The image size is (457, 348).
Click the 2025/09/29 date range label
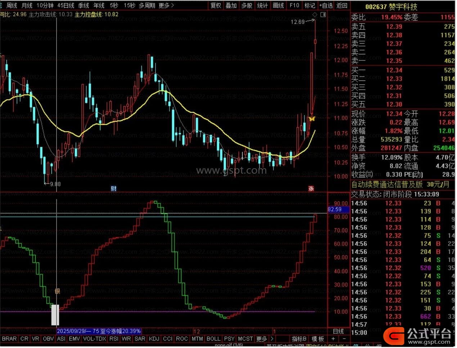tap(99, 331)
